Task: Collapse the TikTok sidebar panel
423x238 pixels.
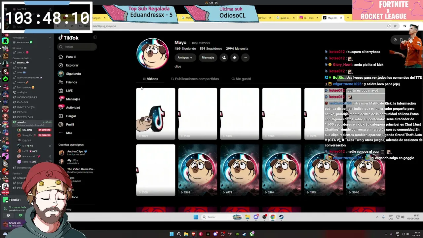Action: click(95, 37)
